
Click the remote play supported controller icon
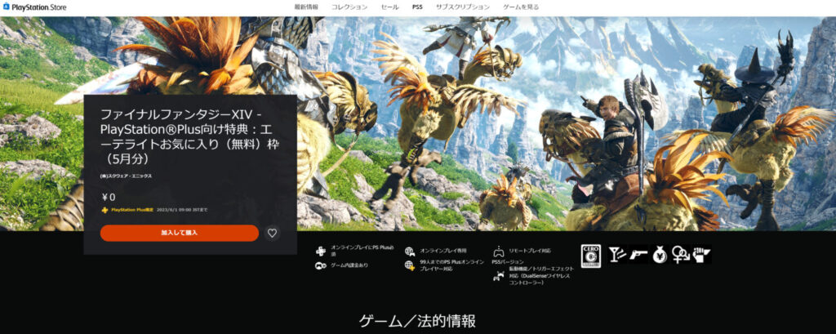[498, 250]
